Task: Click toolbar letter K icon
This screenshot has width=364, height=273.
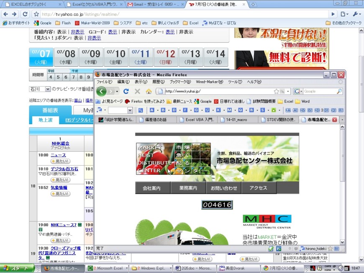Action: [218, 110]
